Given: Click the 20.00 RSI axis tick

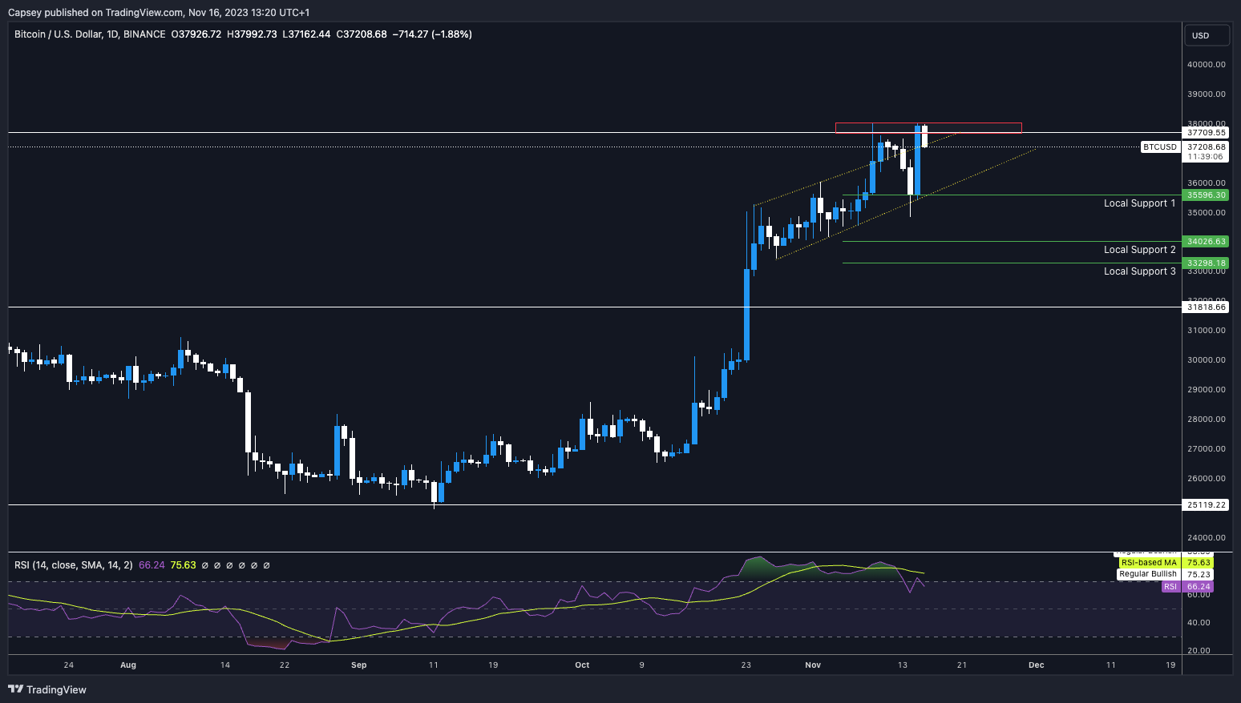Looking at the screenshot, I should [x=1199, y=651].
